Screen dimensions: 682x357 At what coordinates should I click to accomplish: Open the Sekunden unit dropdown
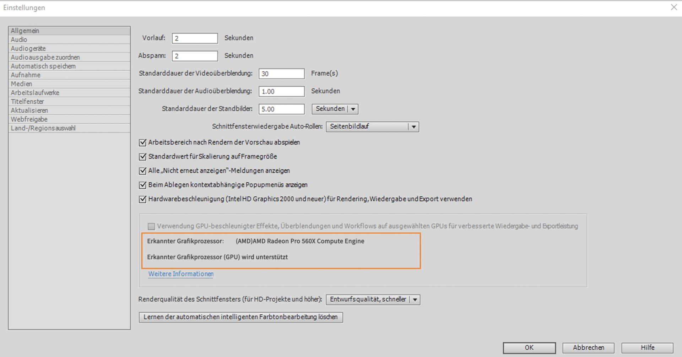coord(334,109)
